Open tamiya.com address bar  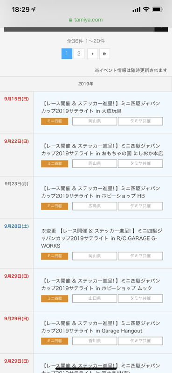coord(86,20)
